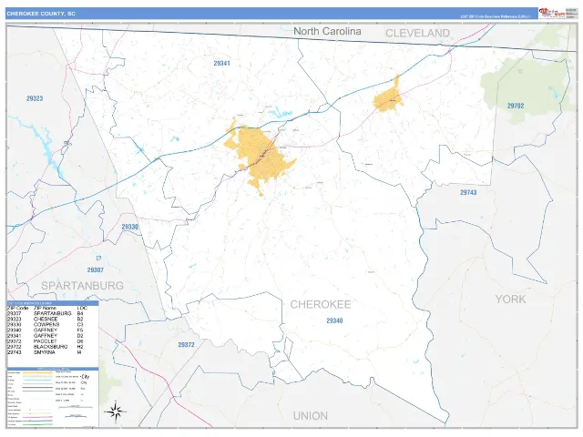Click the BLACKSBURG row in the ZIP table

46,346
